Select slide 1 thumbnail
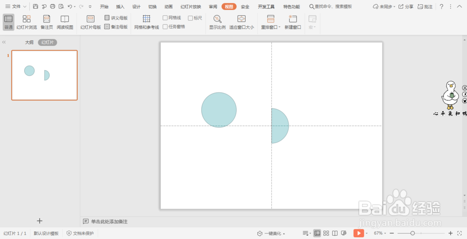The width and height of the screenshot is (467, 239). pos(44,75)
